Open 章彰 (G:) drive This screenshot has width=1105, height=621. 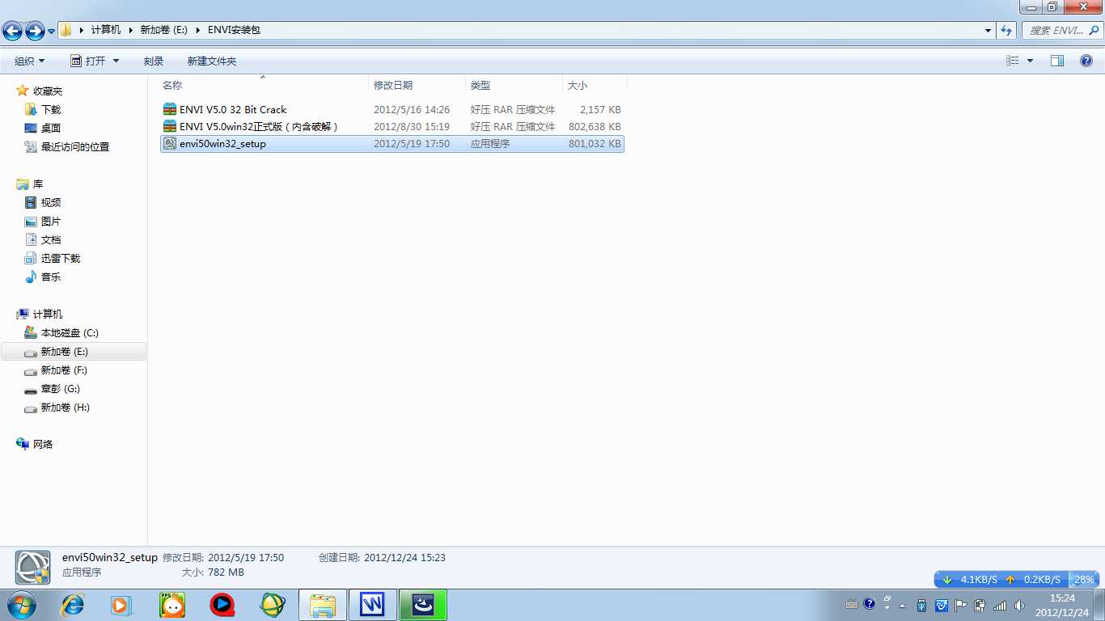coord(61,389)
